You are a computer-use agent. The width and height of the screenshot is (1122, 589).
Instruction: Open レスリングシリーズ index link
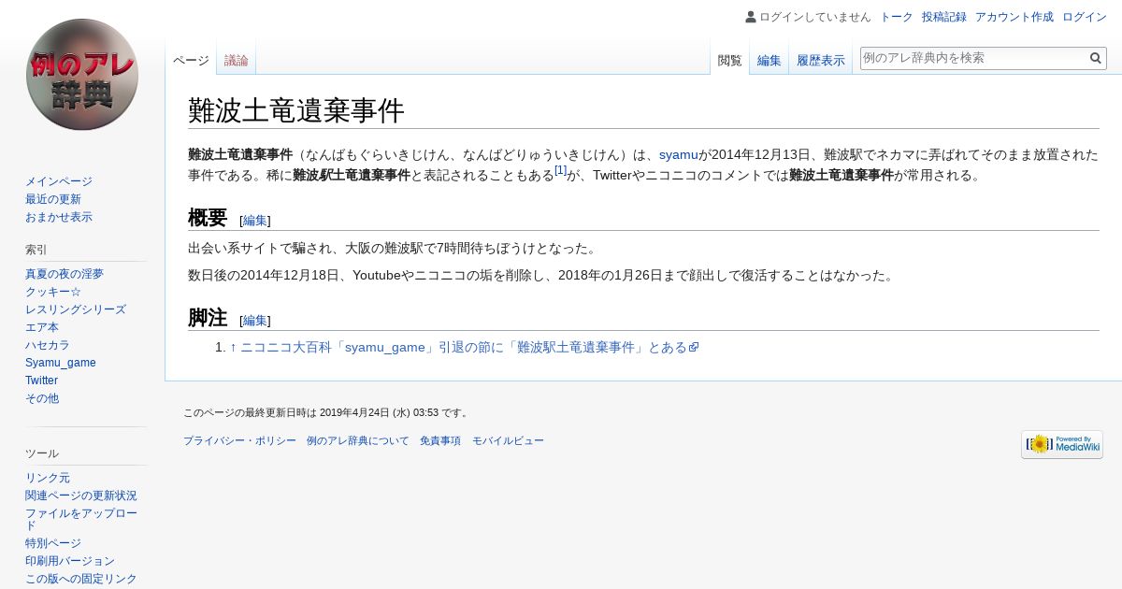click(76, 309)
